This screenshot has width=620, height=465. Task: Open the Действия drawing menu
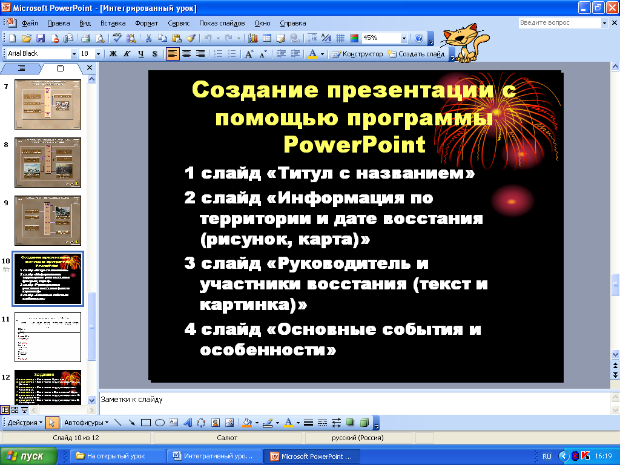[25, 423]
